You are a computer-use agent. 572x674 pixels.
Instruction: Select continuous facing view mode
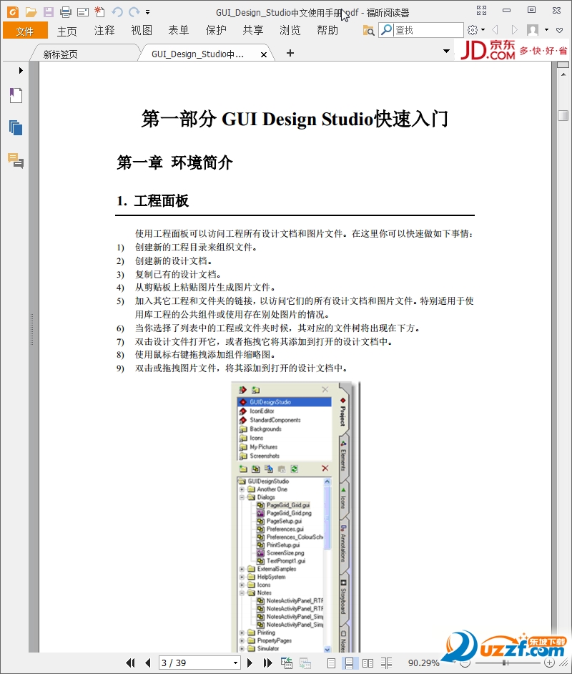pyautogui.click(x=386, y=663)
